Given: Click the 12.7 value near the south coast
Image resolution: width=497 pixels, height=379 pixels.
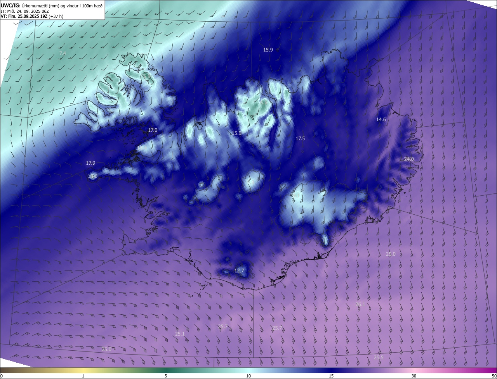Looking at the screenshot, I should [239, 270].
